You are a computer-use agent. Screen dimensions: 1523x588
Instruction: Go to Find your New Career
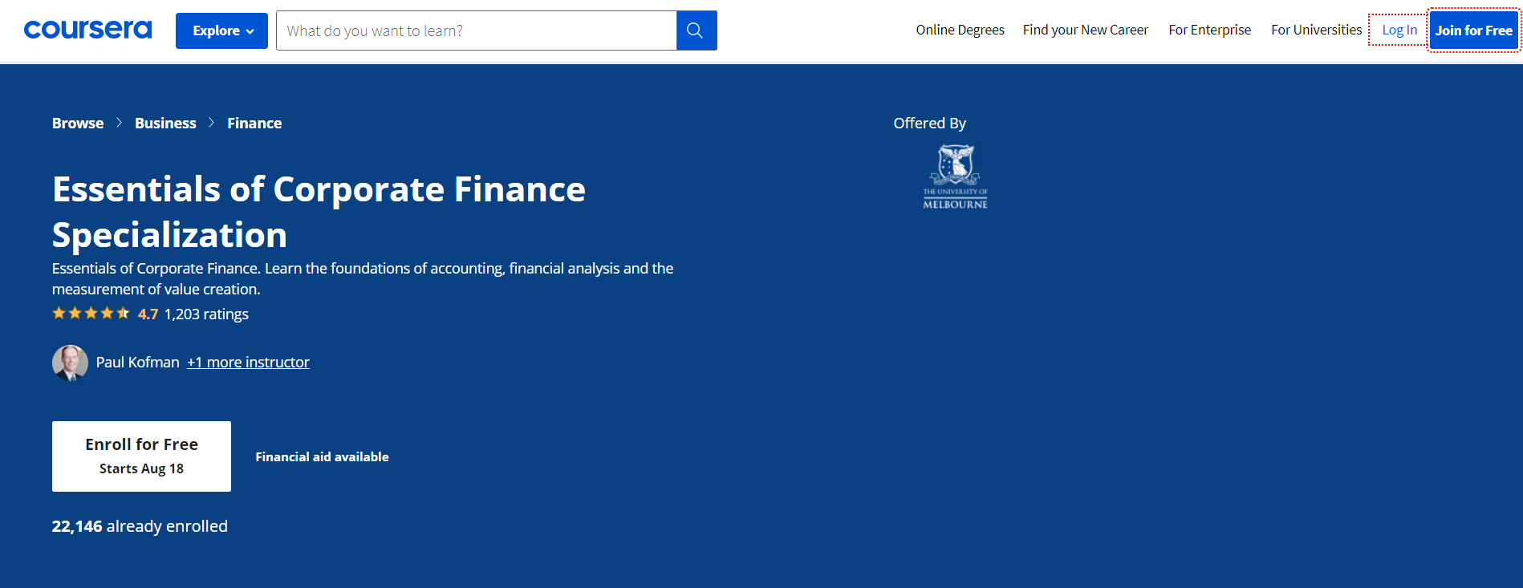(x=1085, y=30)
